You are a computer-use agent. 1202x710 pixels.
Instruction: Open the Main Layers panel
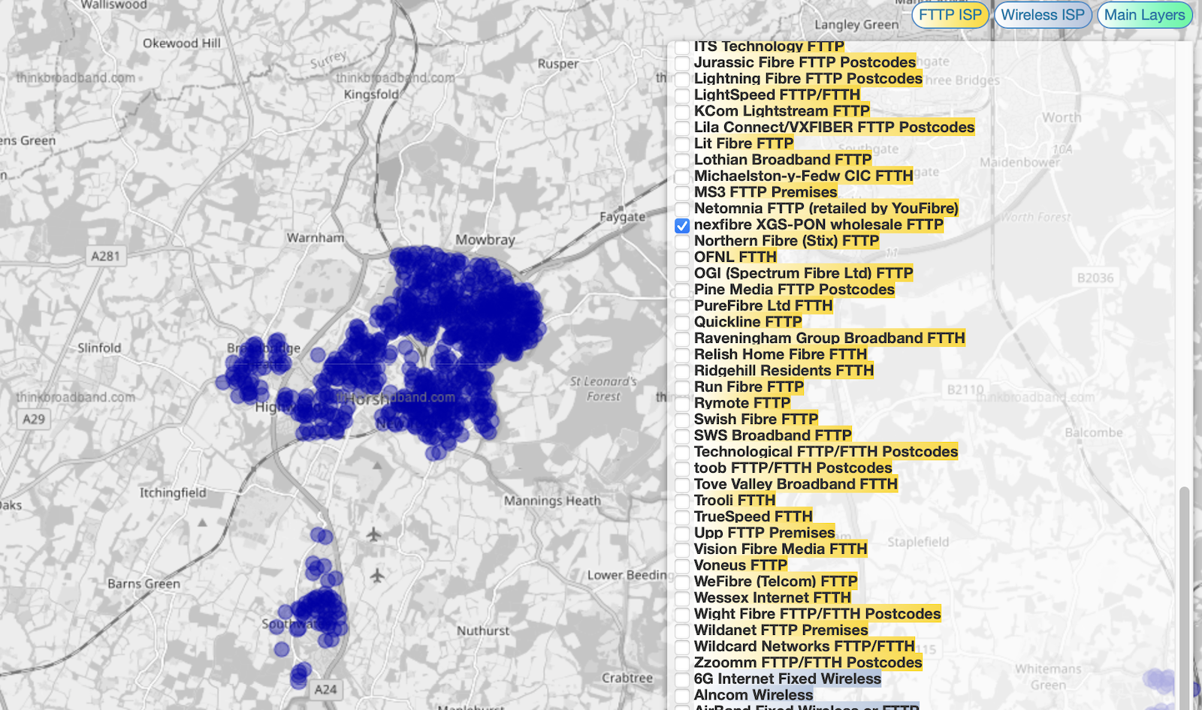(x=1144, y=14)
